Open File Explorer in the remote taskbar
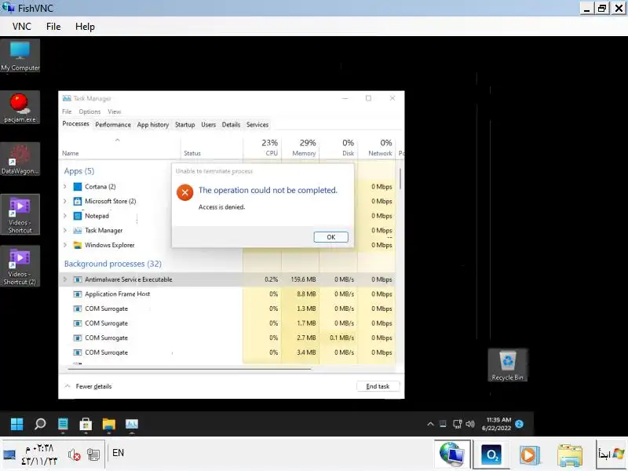 tap(108, 424)
